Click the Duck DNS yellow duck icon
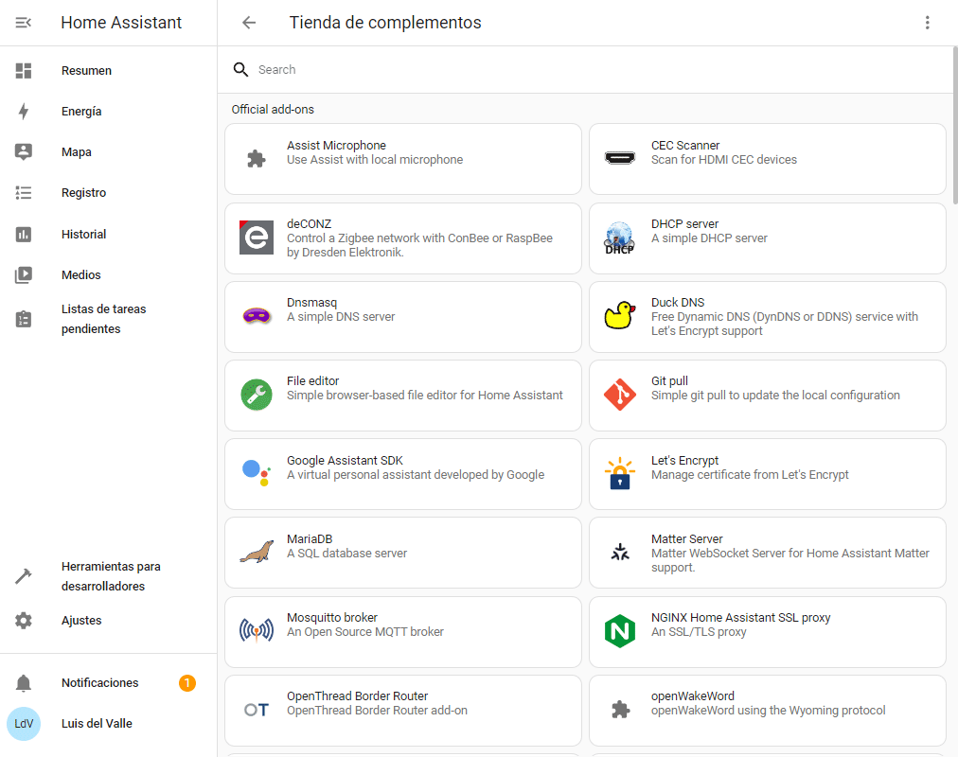The image size is (958, 757). (619, 316)
